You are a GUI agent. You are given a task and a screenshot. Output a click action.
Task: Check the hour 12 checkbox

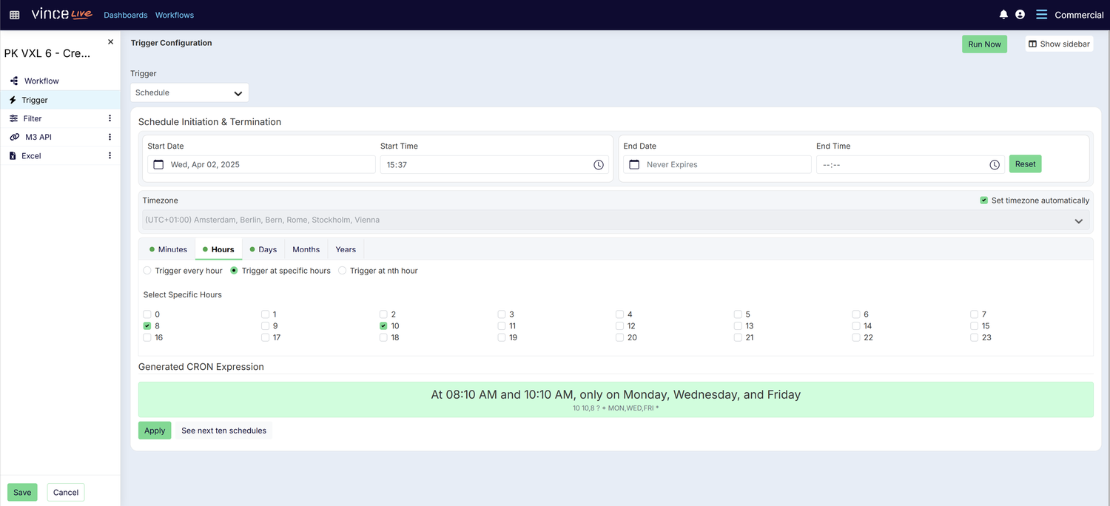tap(619, 325)
